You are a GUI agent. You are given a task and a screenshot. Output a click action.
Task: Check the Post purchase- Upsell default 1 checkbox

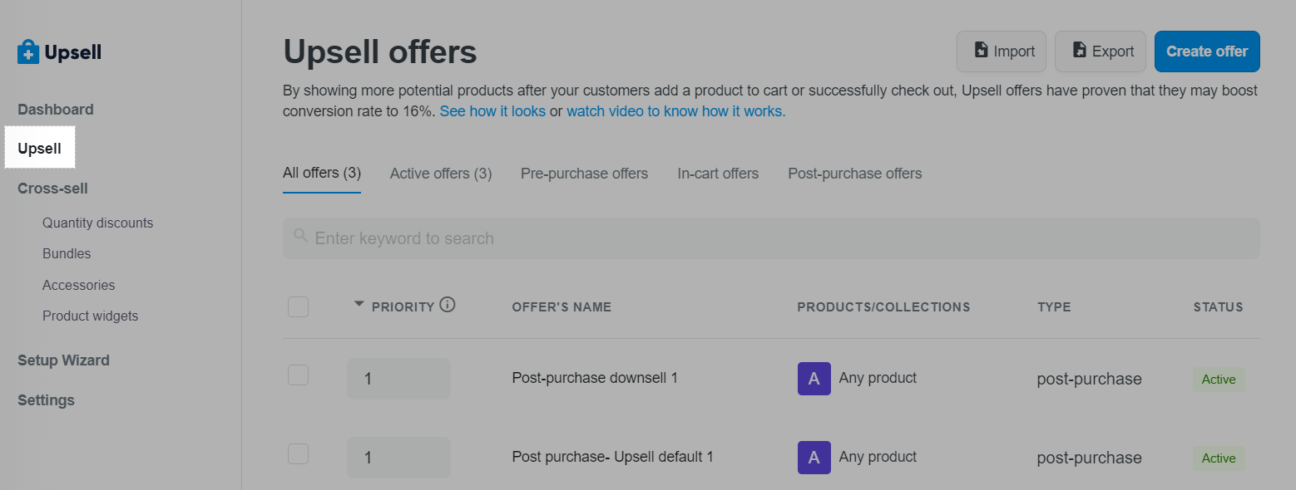tap(298, 454)
